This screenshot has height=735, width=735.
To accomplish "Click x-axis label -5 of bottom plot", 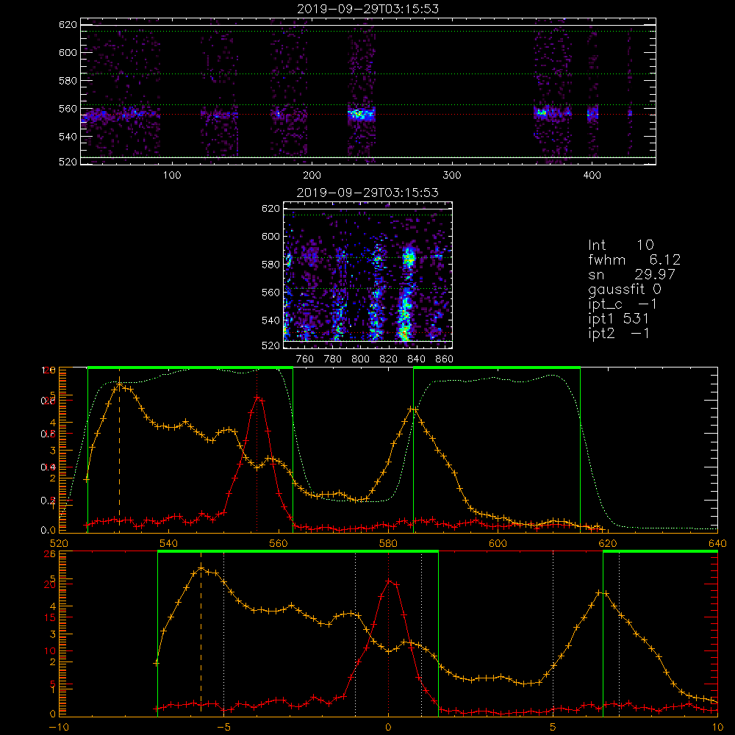I will pos(223,728).
